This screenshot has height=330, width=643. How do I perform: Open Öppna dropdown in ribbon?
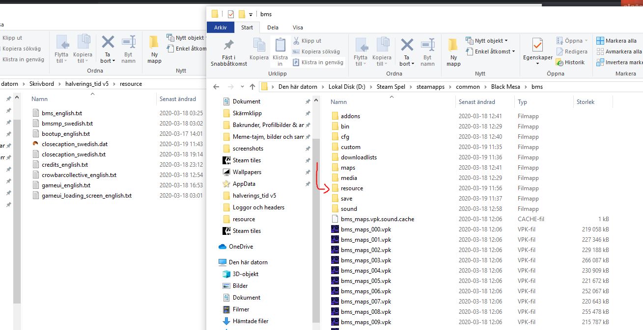(x=587, y=41)
